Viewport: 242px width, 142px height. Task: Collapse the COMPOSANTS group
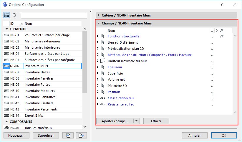(x=6, y=122)
